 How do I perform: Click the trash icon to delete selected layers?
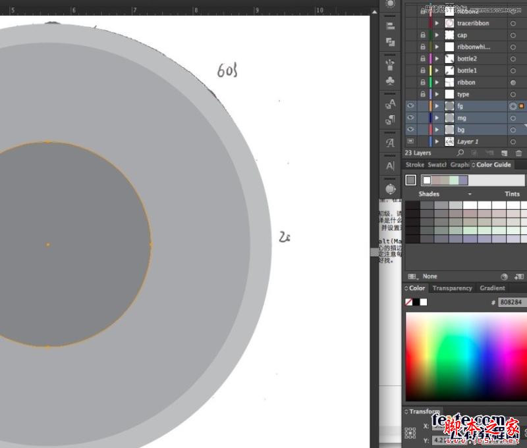pyautogui.click(x=519, y=153)
